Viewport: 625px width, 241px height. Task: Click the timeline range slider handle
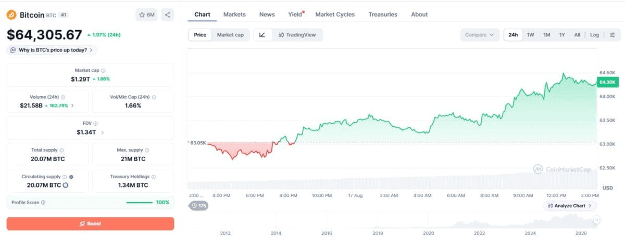[x=596, y=220]
